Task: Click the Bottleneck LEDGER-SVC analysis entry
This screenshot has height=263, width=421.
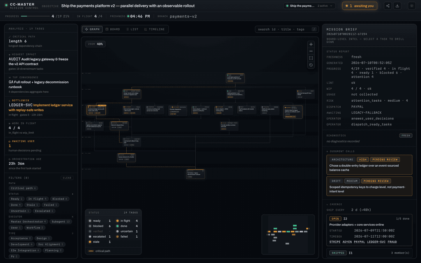Action: point(41,108)
